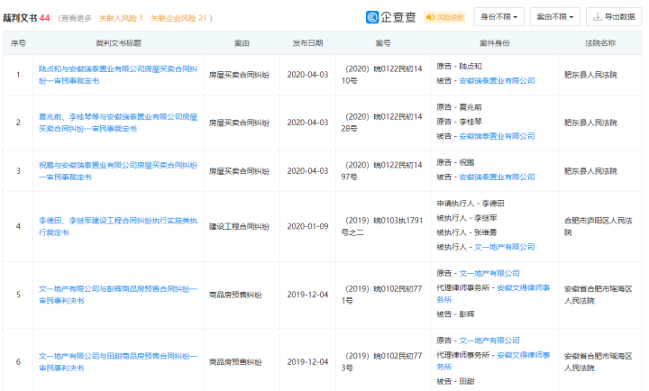This screenshot has width=649, height=391.
Task: Click defendant 安徽瑞泰置业有限公司 in row 2
Action: [497, 136]
